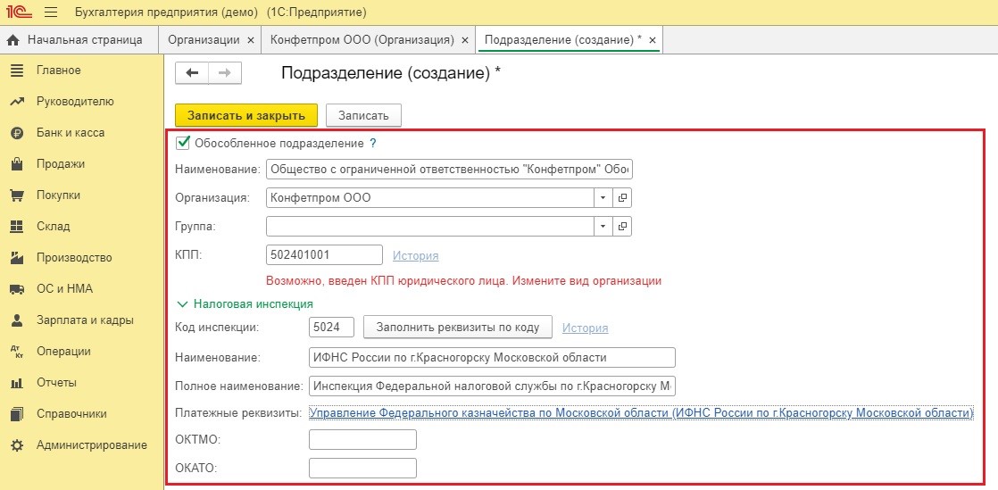Close the Подразделение (создание) tab
The image size is (998, 490).
click(653, 40)
